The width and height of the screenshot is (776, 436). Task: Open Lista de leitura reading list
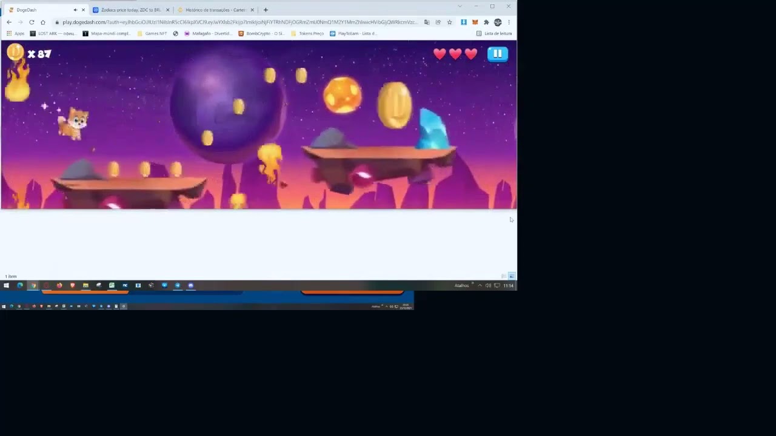click(494, 33)
